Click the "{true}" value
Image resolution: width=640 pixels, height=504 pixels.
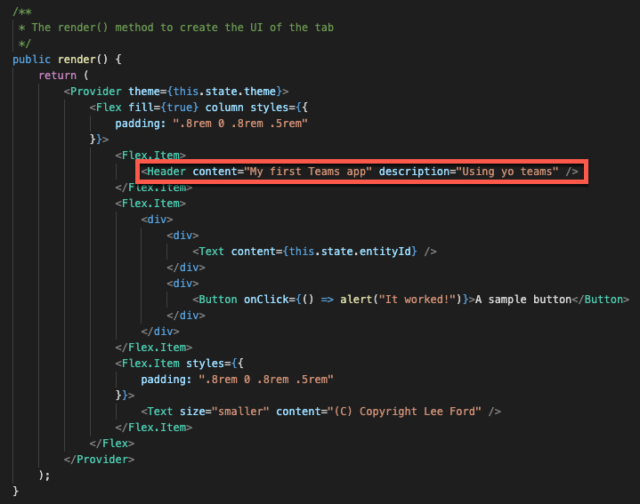[180, 108]
